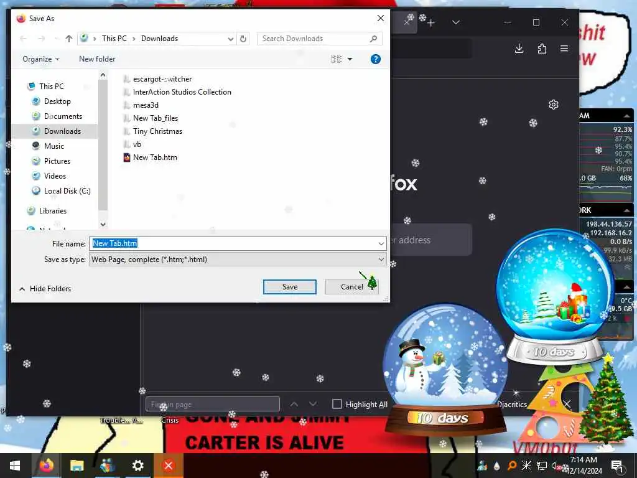Open Firefox Downloads panel icon
The image size is (637, 478).
(x=519, y=49)
